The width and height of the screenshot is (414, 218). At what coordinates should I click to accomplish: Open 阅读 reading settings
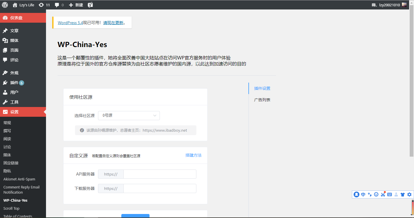(x=7, y=139)
